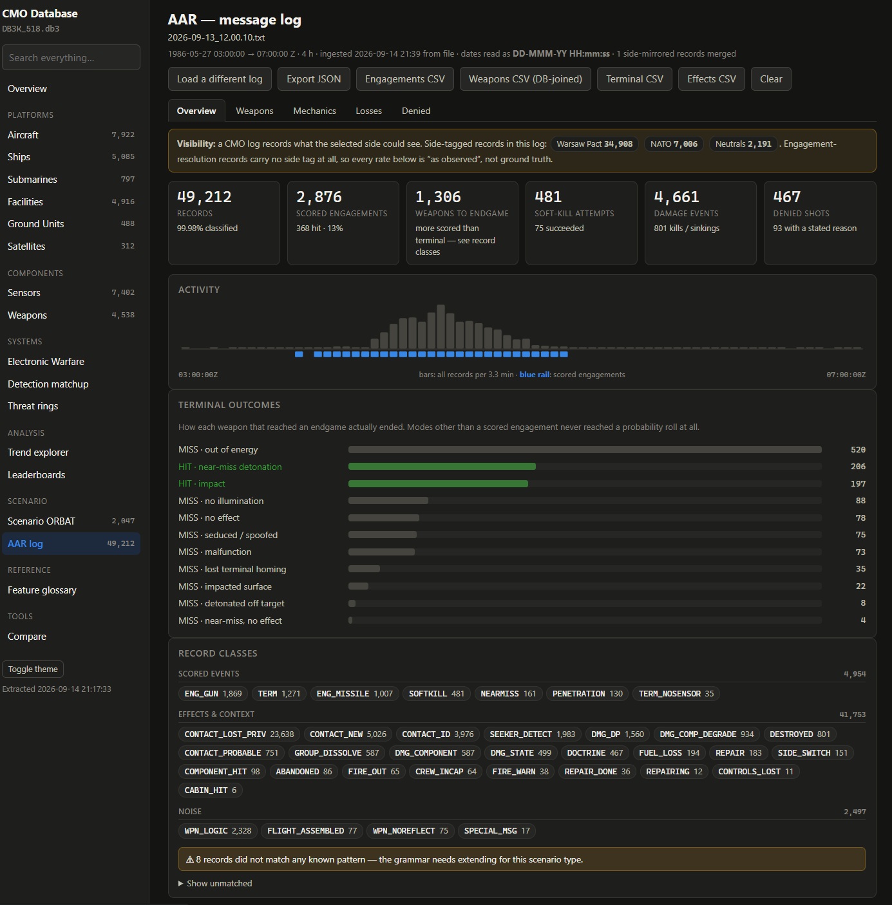
Task: Open the Mechanics tab
Action: click(x=314, y=111)
